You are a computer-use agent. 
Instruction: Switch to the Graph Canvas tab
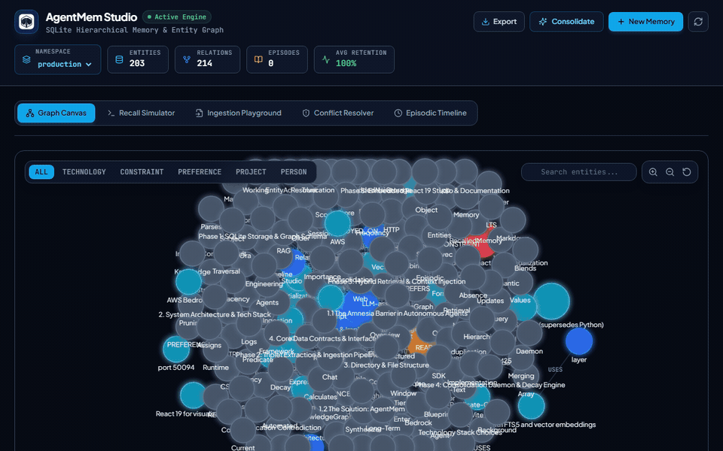[56, 114]
